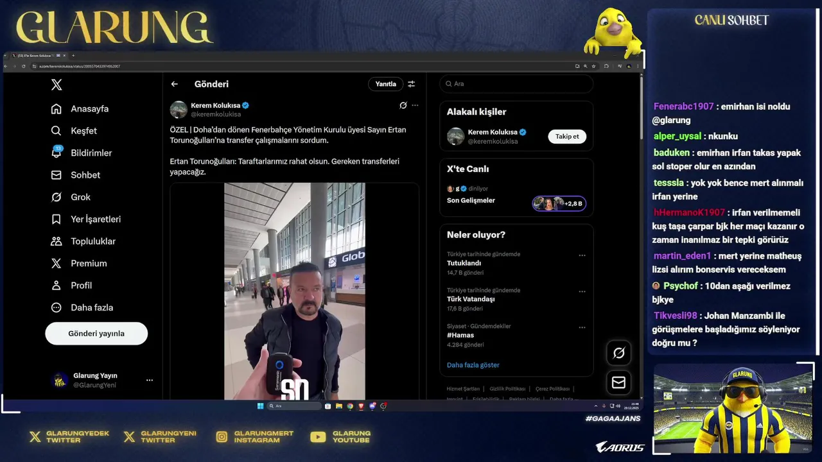
Task: Open a new browser tab
Action: (73, 56)
